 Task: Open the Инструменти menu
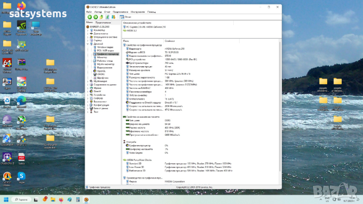[137, 11]
